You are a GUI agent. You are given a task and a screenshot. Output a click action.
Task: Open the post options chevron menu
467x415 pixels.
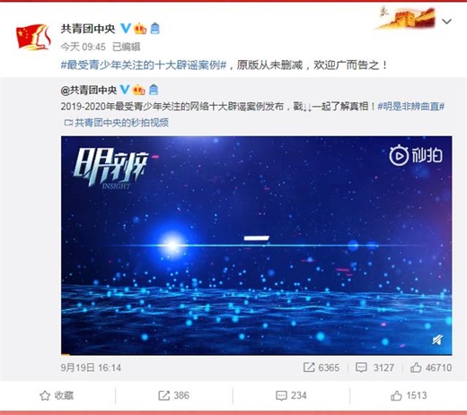pos(446,22)
